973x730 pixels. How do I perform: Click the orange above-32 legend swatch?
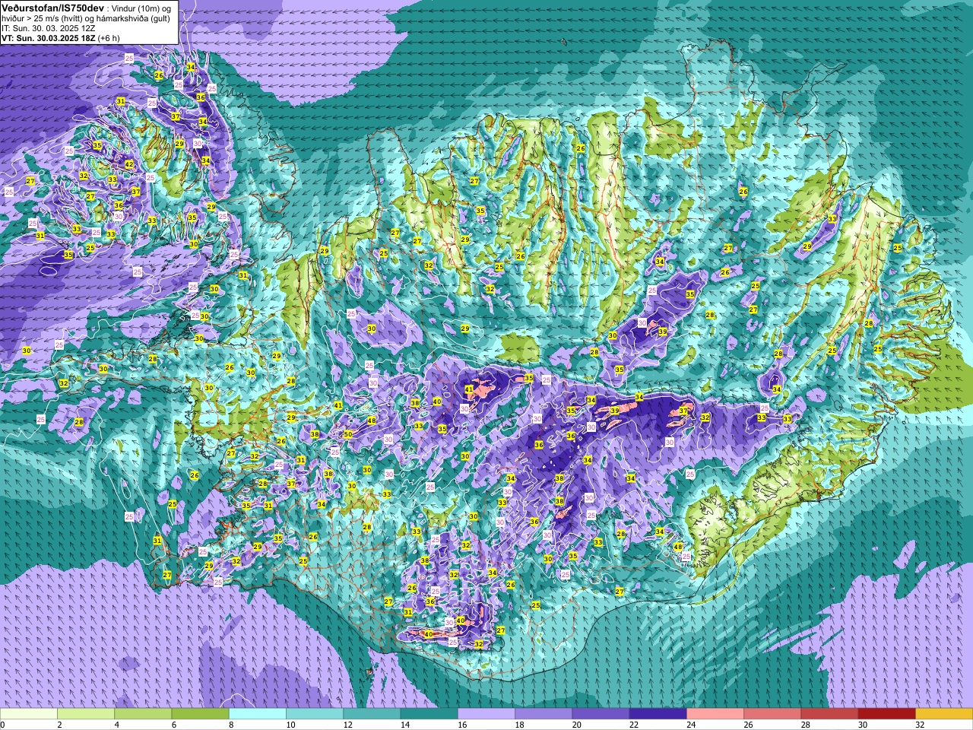943,714
